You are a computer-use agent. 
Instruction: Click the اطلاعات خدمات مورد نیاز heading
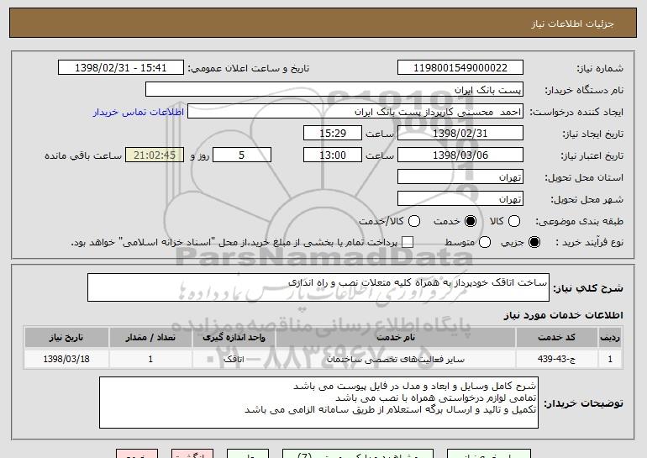tap(563, 315)
